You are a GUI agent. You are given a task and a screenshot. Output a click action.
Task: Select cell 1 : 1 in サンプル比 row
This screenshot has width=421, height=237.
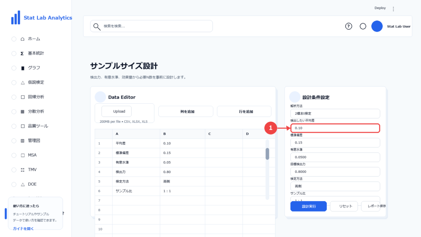183,191
